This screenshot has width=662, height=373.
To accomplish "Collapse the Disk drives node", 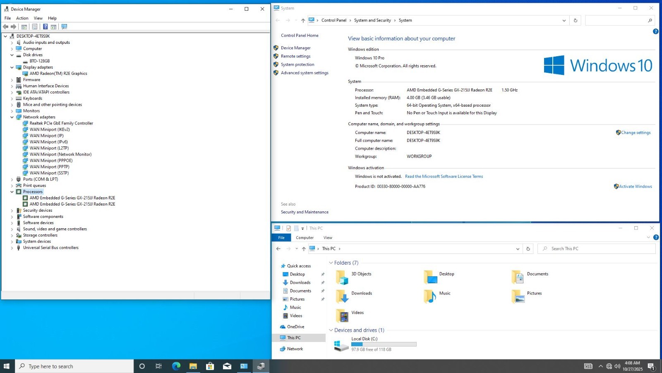I will 12,55.
